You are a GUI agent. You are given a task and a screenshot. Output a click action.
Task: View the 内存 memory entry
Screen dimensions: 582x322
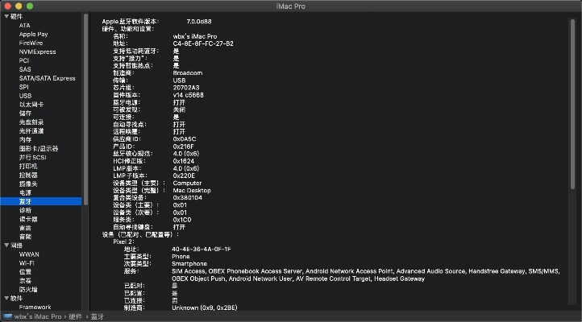tap(26, 139)
